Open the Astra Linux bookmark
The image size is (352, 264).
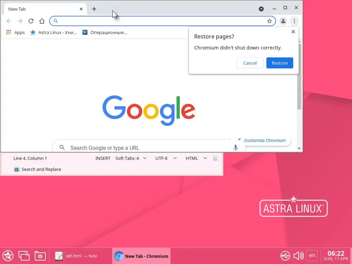[54, 32]
